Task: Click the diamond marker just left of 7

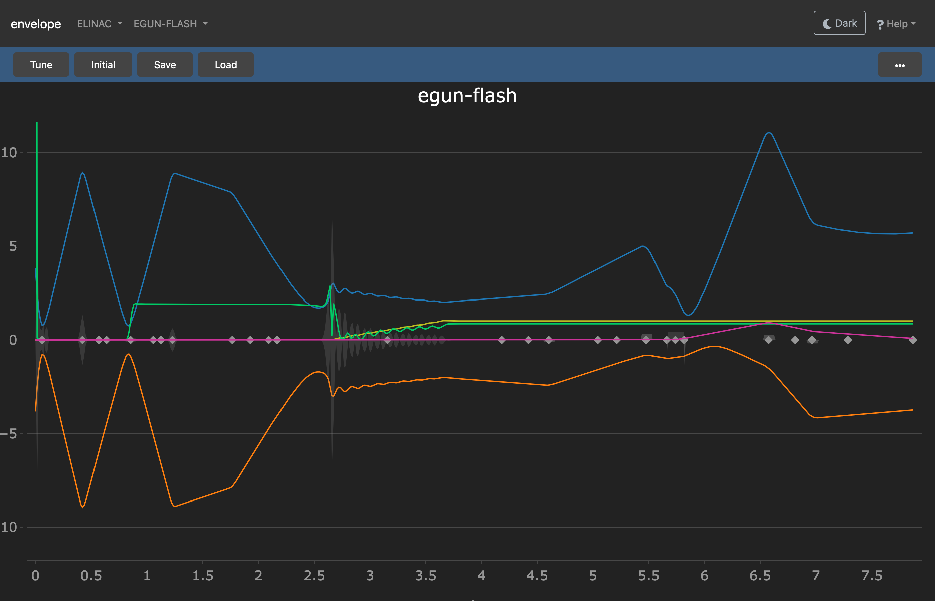Action: (x=812, y=340)
